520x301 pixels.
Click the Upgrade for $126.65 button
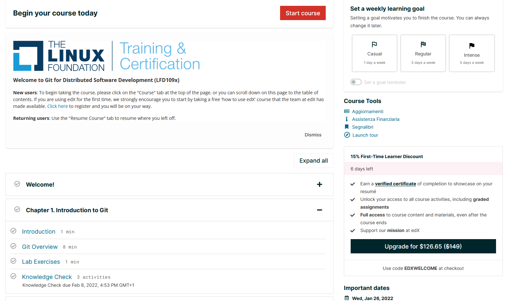pyautogui.click(x=423, y=246)
